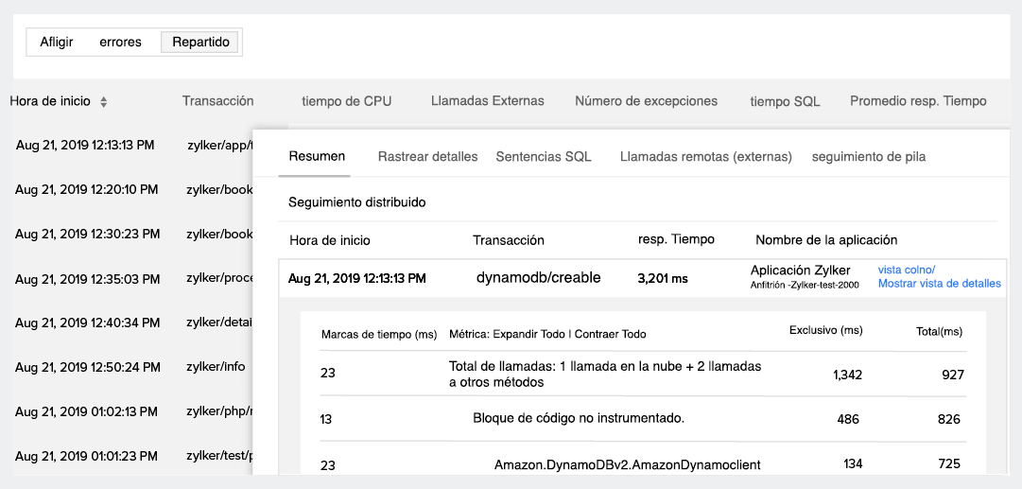
Task: Open seguimiento de pila tab
Action: coord(869,156)
